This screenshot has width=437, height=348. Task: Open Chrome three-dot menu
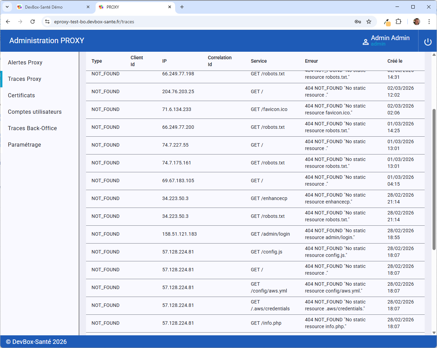[429, 22]
